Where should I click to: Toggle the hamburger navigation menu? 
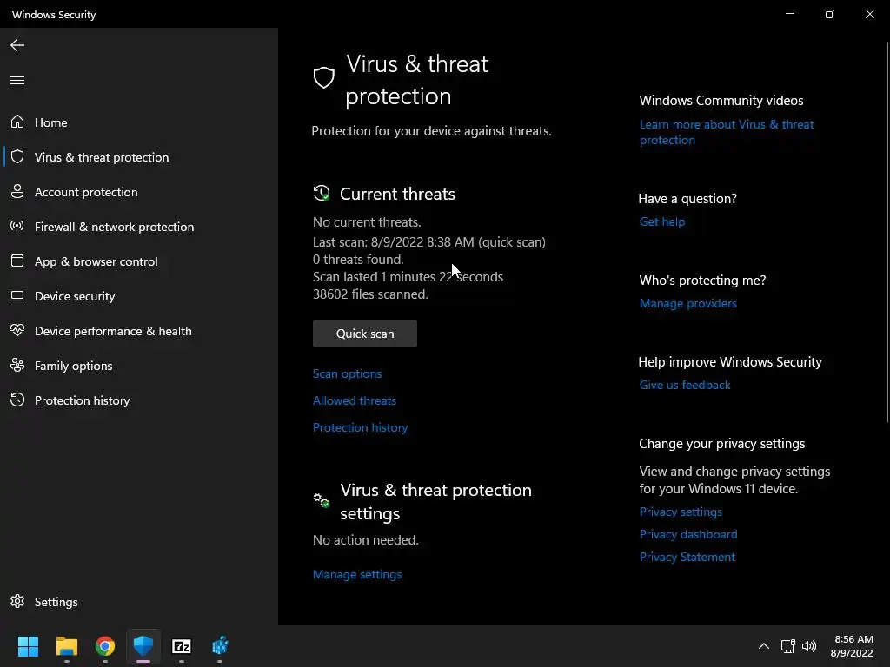[17, 81]
